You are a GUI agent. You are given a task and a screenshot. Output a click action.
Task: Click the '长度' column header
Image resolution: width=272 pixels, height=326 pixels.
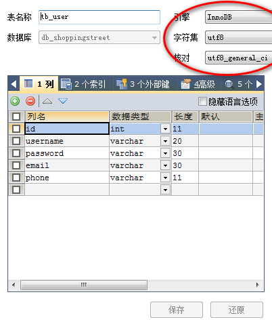point(185,117)
